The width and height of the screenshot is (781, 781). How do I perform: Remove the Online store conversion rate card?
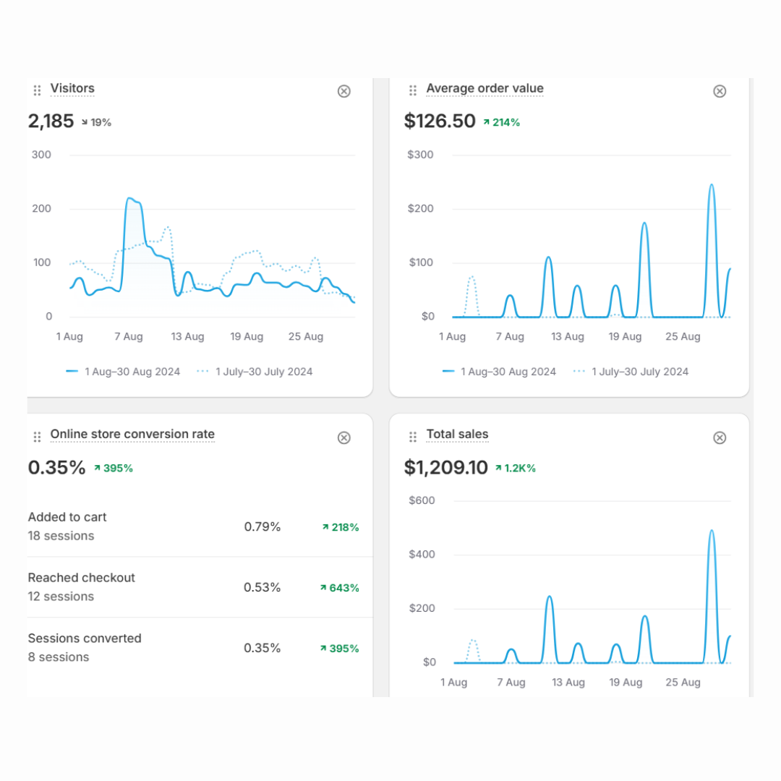[343, 438]
